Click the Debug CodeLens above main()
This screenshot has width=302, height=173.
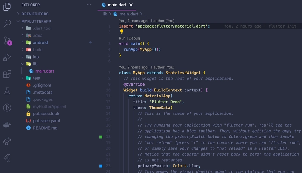(x=134, y=38)
